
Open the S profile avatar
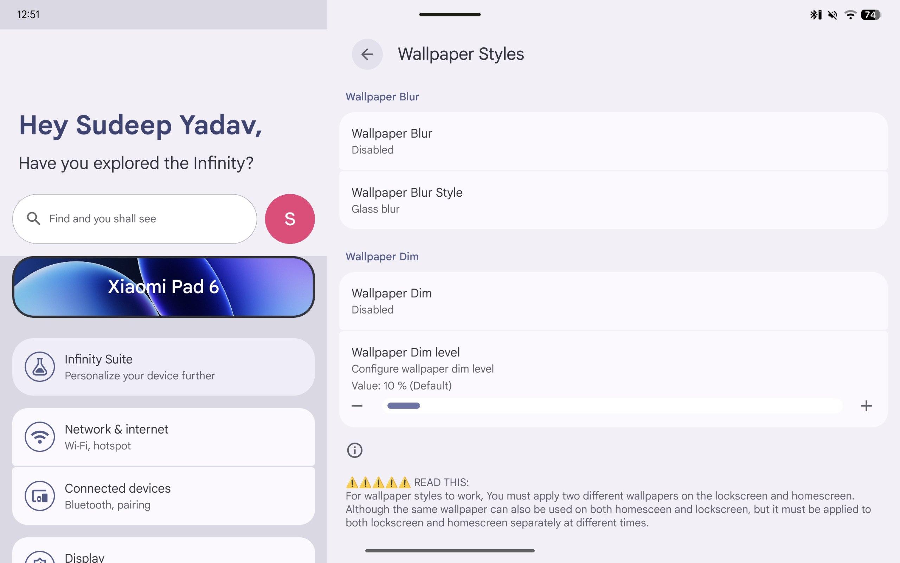(290, 219)
